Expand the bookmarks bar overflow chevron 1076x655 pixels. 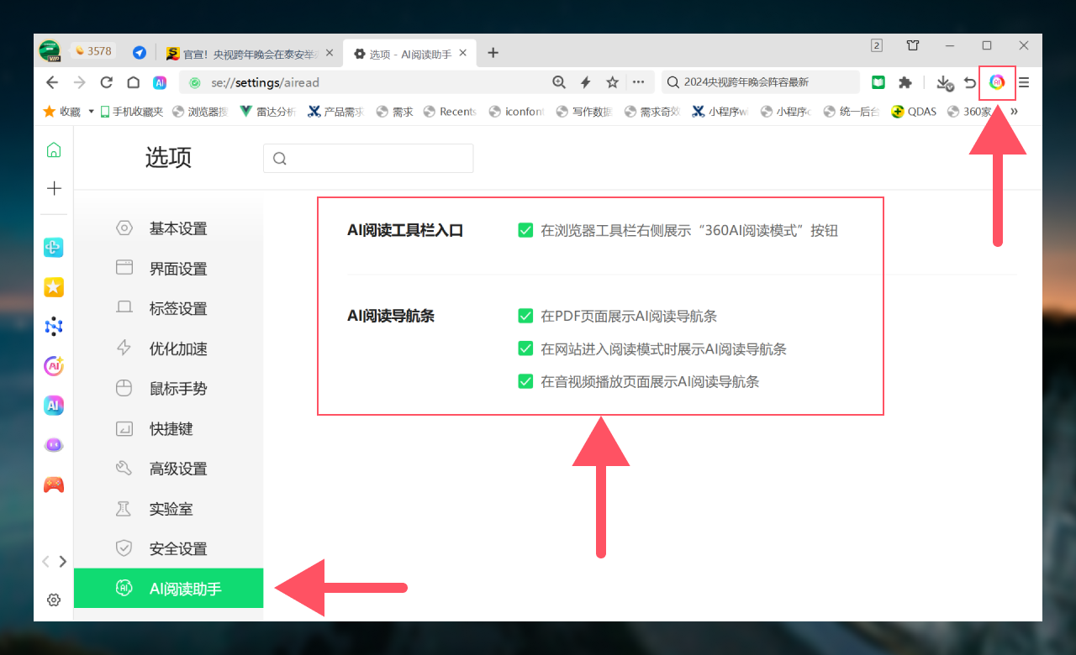[x=1014, y=111]
